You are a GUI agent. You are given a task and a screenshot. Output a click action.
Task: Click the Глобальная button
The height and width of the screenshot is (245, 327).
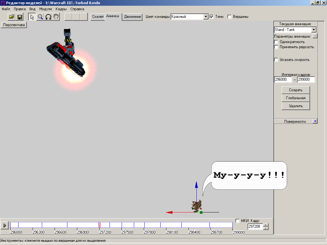point(296,98)
